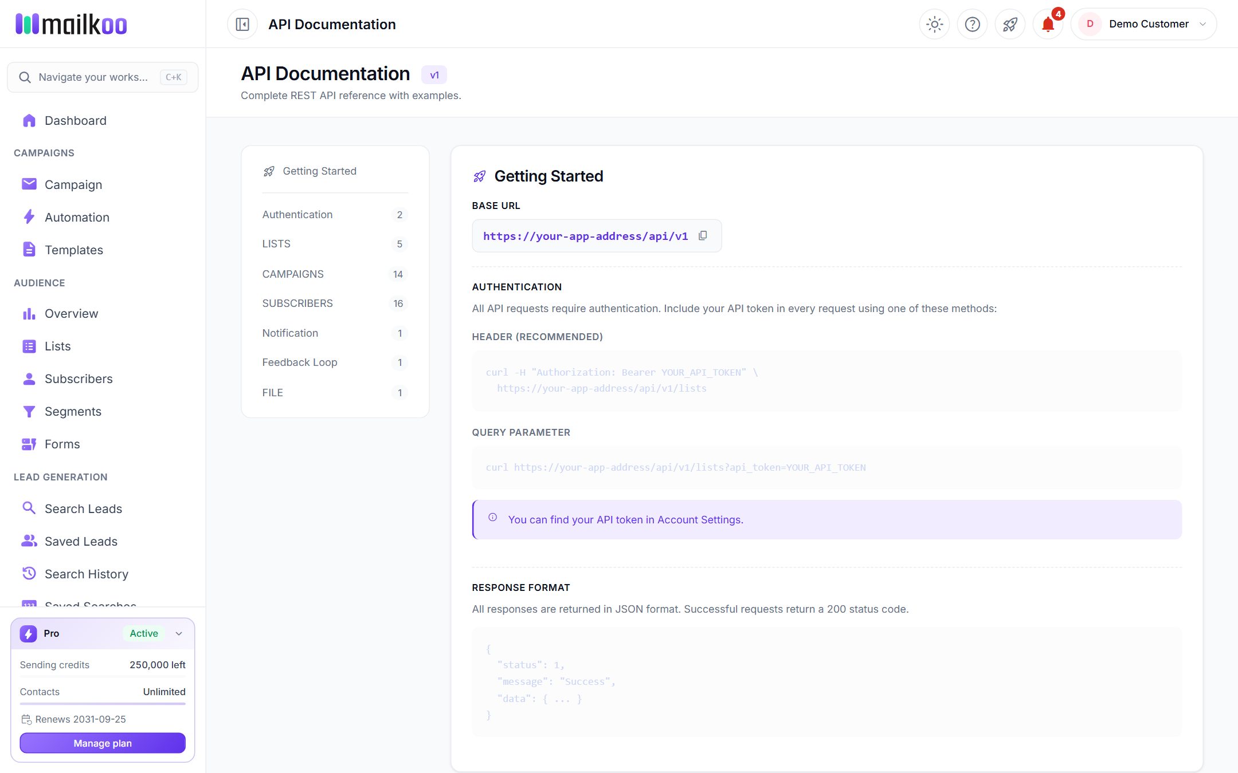This screenshot has width=1238, height=773.
Task: Click the Renews 2031-09-25 text
Action: click(80, 719)
